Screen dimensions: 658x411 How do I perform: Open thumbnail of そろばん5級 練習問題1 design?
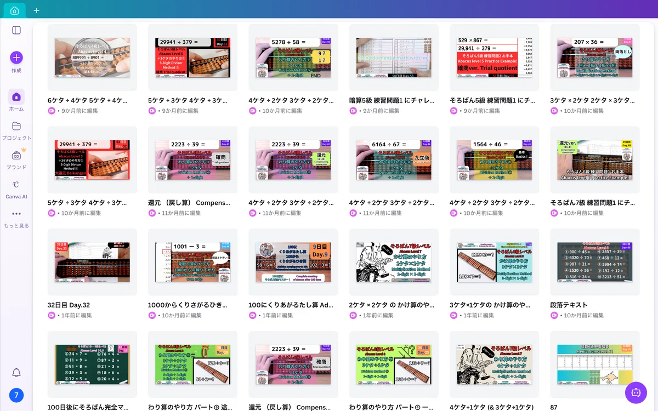point(495,57)
